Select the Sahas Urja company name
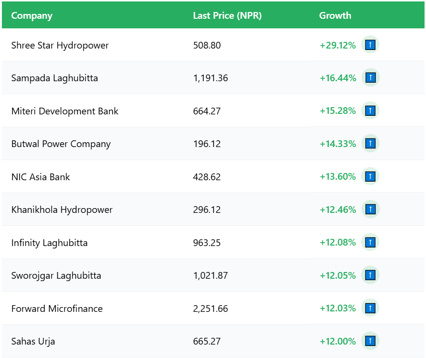The image size is (426, 358). point(33,342)
